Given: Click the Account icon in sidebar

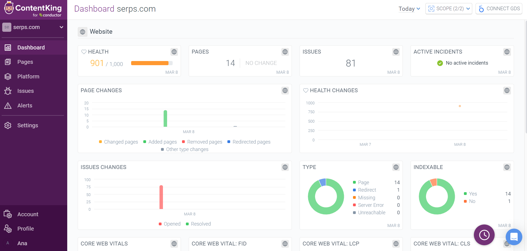Looking at the screenshot, I should tap(8, 214).
